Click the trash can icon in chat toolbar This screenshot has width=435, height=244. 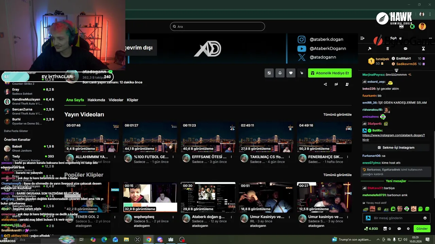388,48
